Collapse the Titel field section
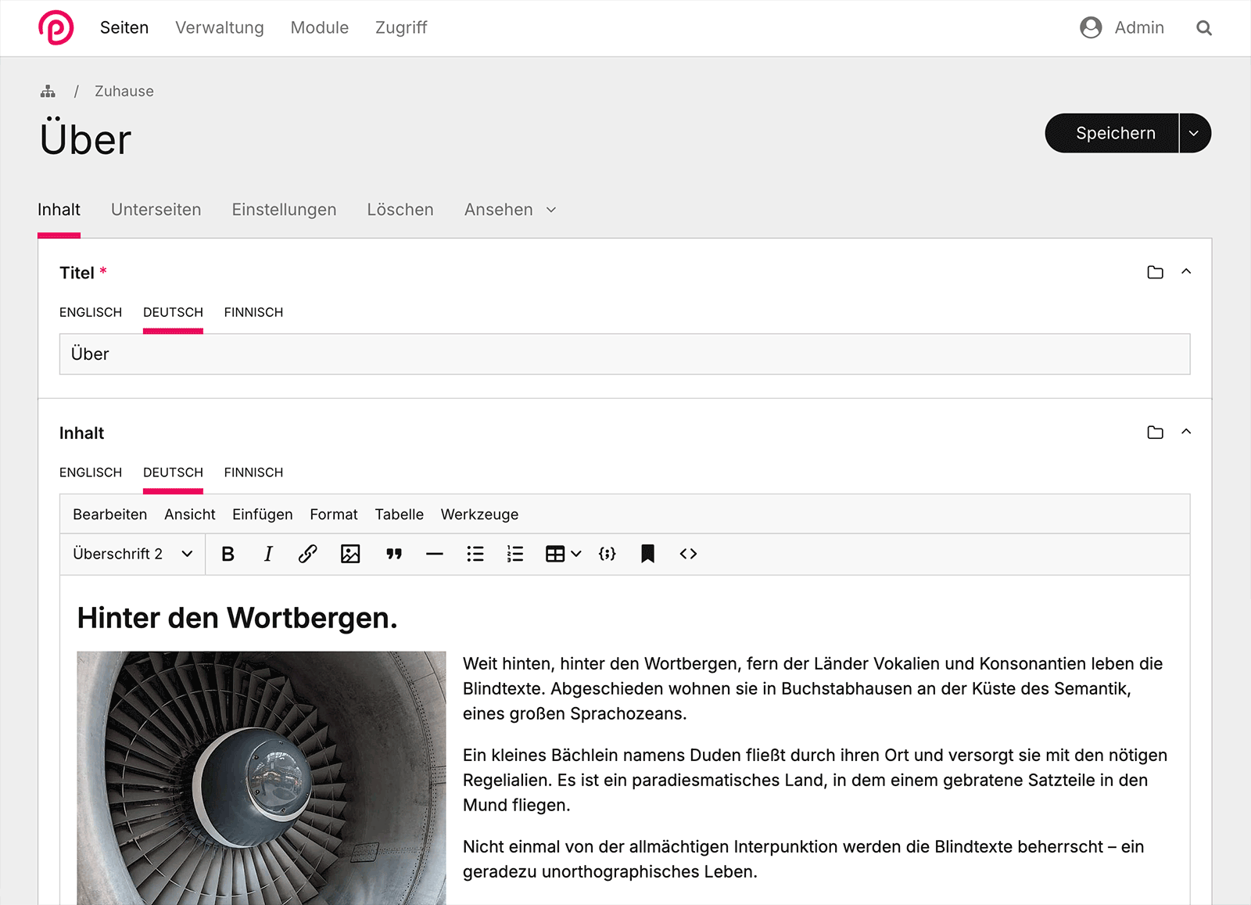The height and width of the screenshot is (905, 1251). 1186,271
